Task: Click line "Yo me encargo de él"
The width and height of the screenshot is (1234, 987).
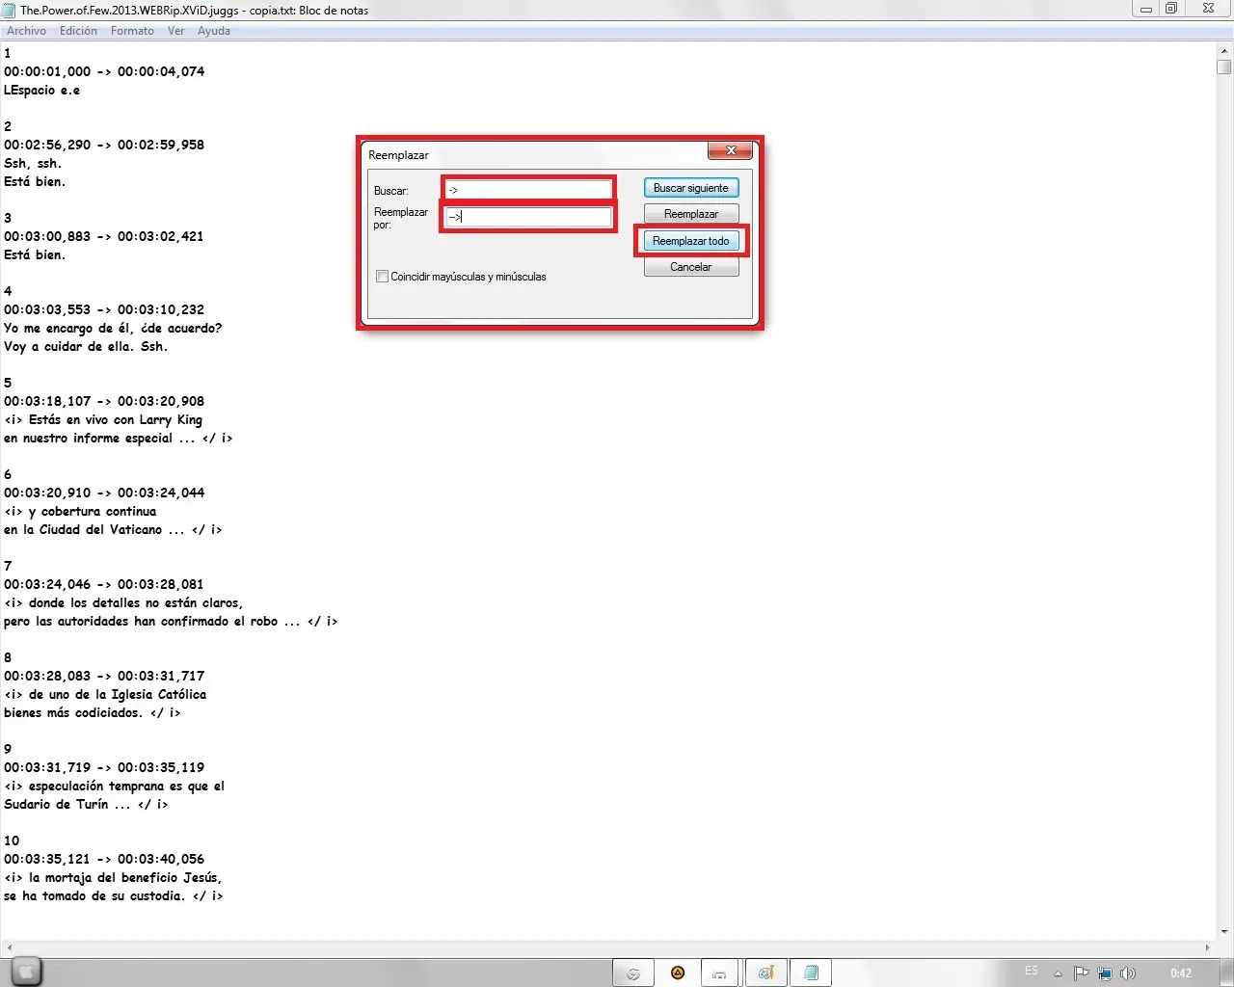Action: (x=113, y=328)
